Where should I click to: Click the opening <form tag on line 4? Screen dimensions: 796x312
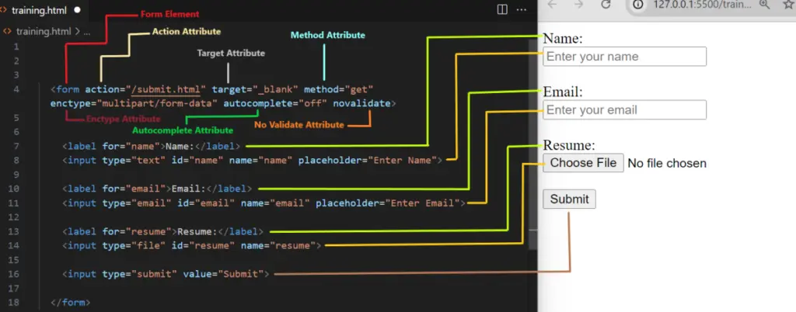pos(65,90)
